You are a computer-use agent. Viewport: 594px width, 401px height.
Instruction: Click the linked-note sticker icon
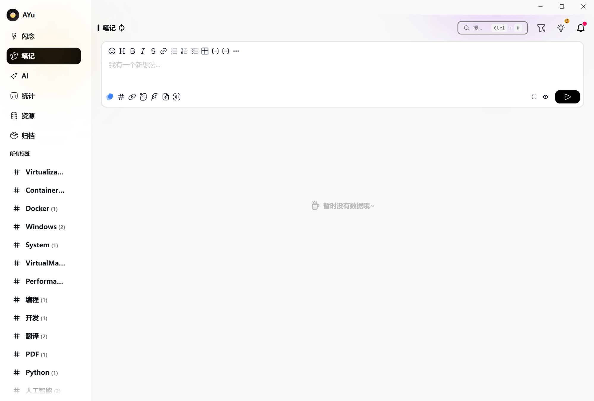(143, 97)
